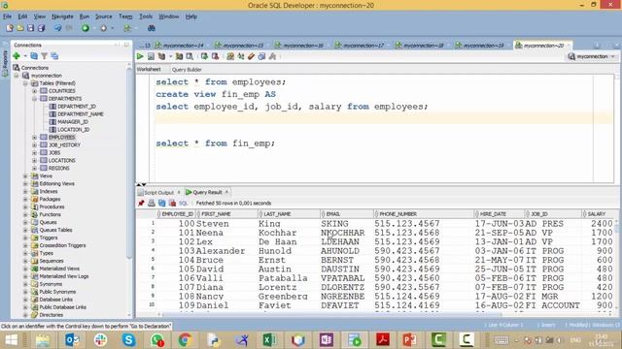
Task: Click the Save icon in main toolbar
Action: [x=30, y=28]
